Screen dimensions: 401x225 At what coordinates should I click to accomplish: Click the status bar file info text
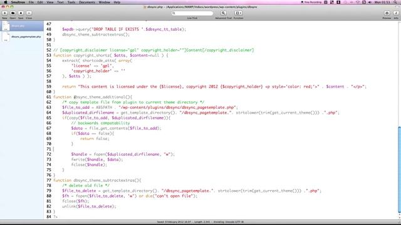point(200,222)
